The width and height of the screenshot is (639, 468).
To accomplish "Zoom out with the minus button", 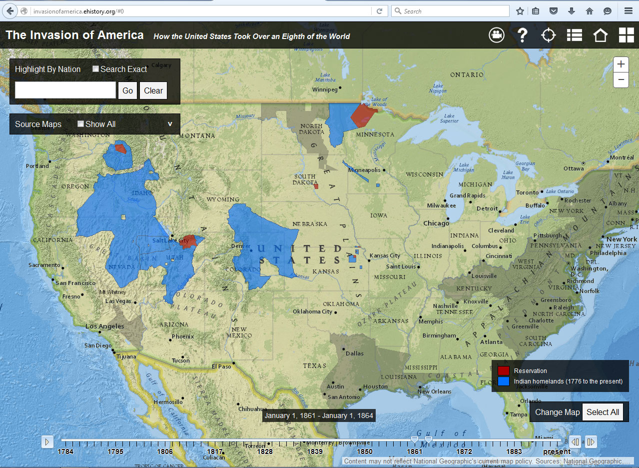I will [x=621, y=79].
